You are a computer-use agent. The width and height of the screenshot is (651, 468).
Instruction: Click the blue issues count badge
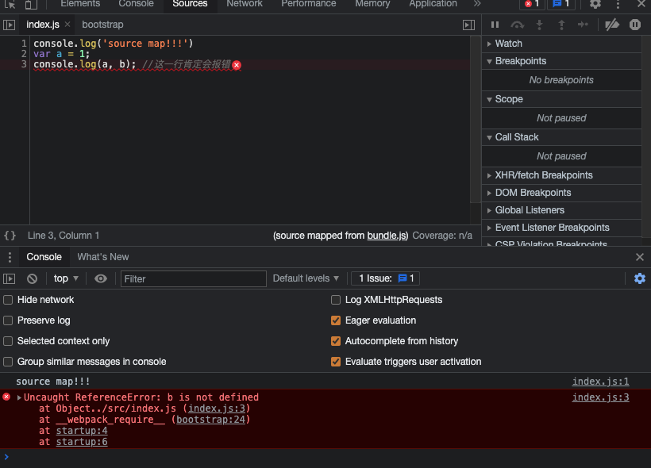561,4
